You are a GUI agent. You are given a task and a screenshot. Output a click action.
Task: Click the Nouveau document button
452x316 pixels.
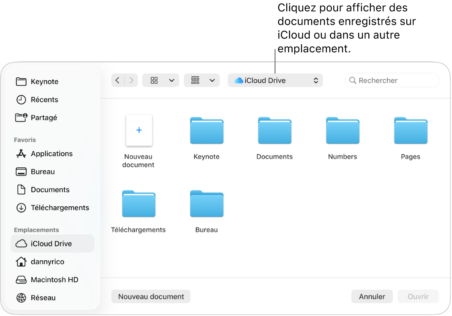(151, 296)
